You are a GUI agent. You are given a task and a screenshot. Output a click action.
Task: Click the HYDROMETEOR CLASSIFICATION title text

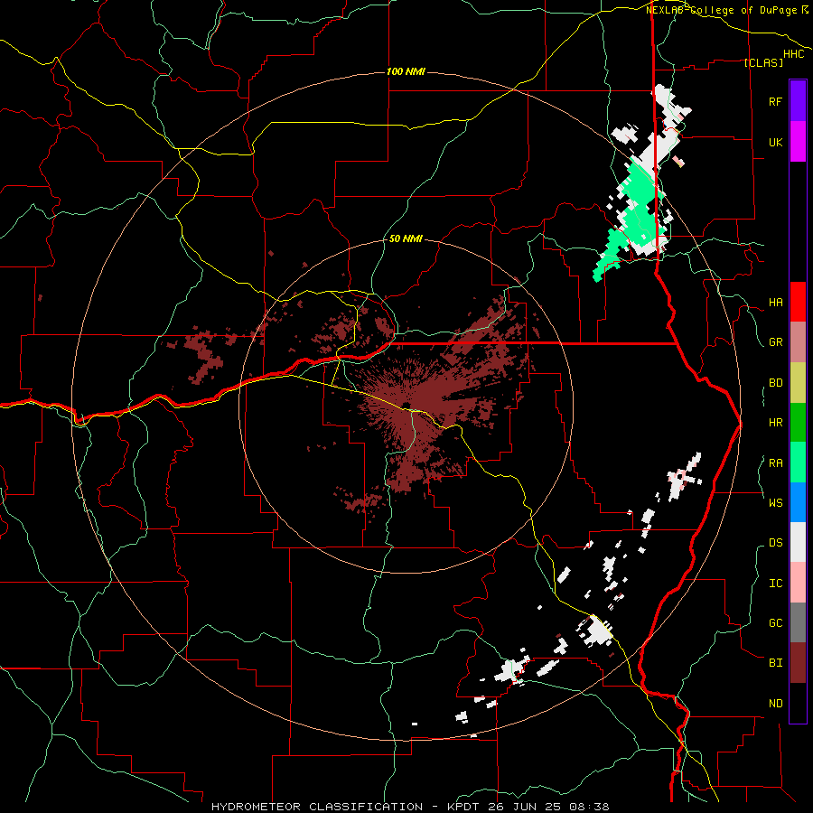click(x=317, y=807)
